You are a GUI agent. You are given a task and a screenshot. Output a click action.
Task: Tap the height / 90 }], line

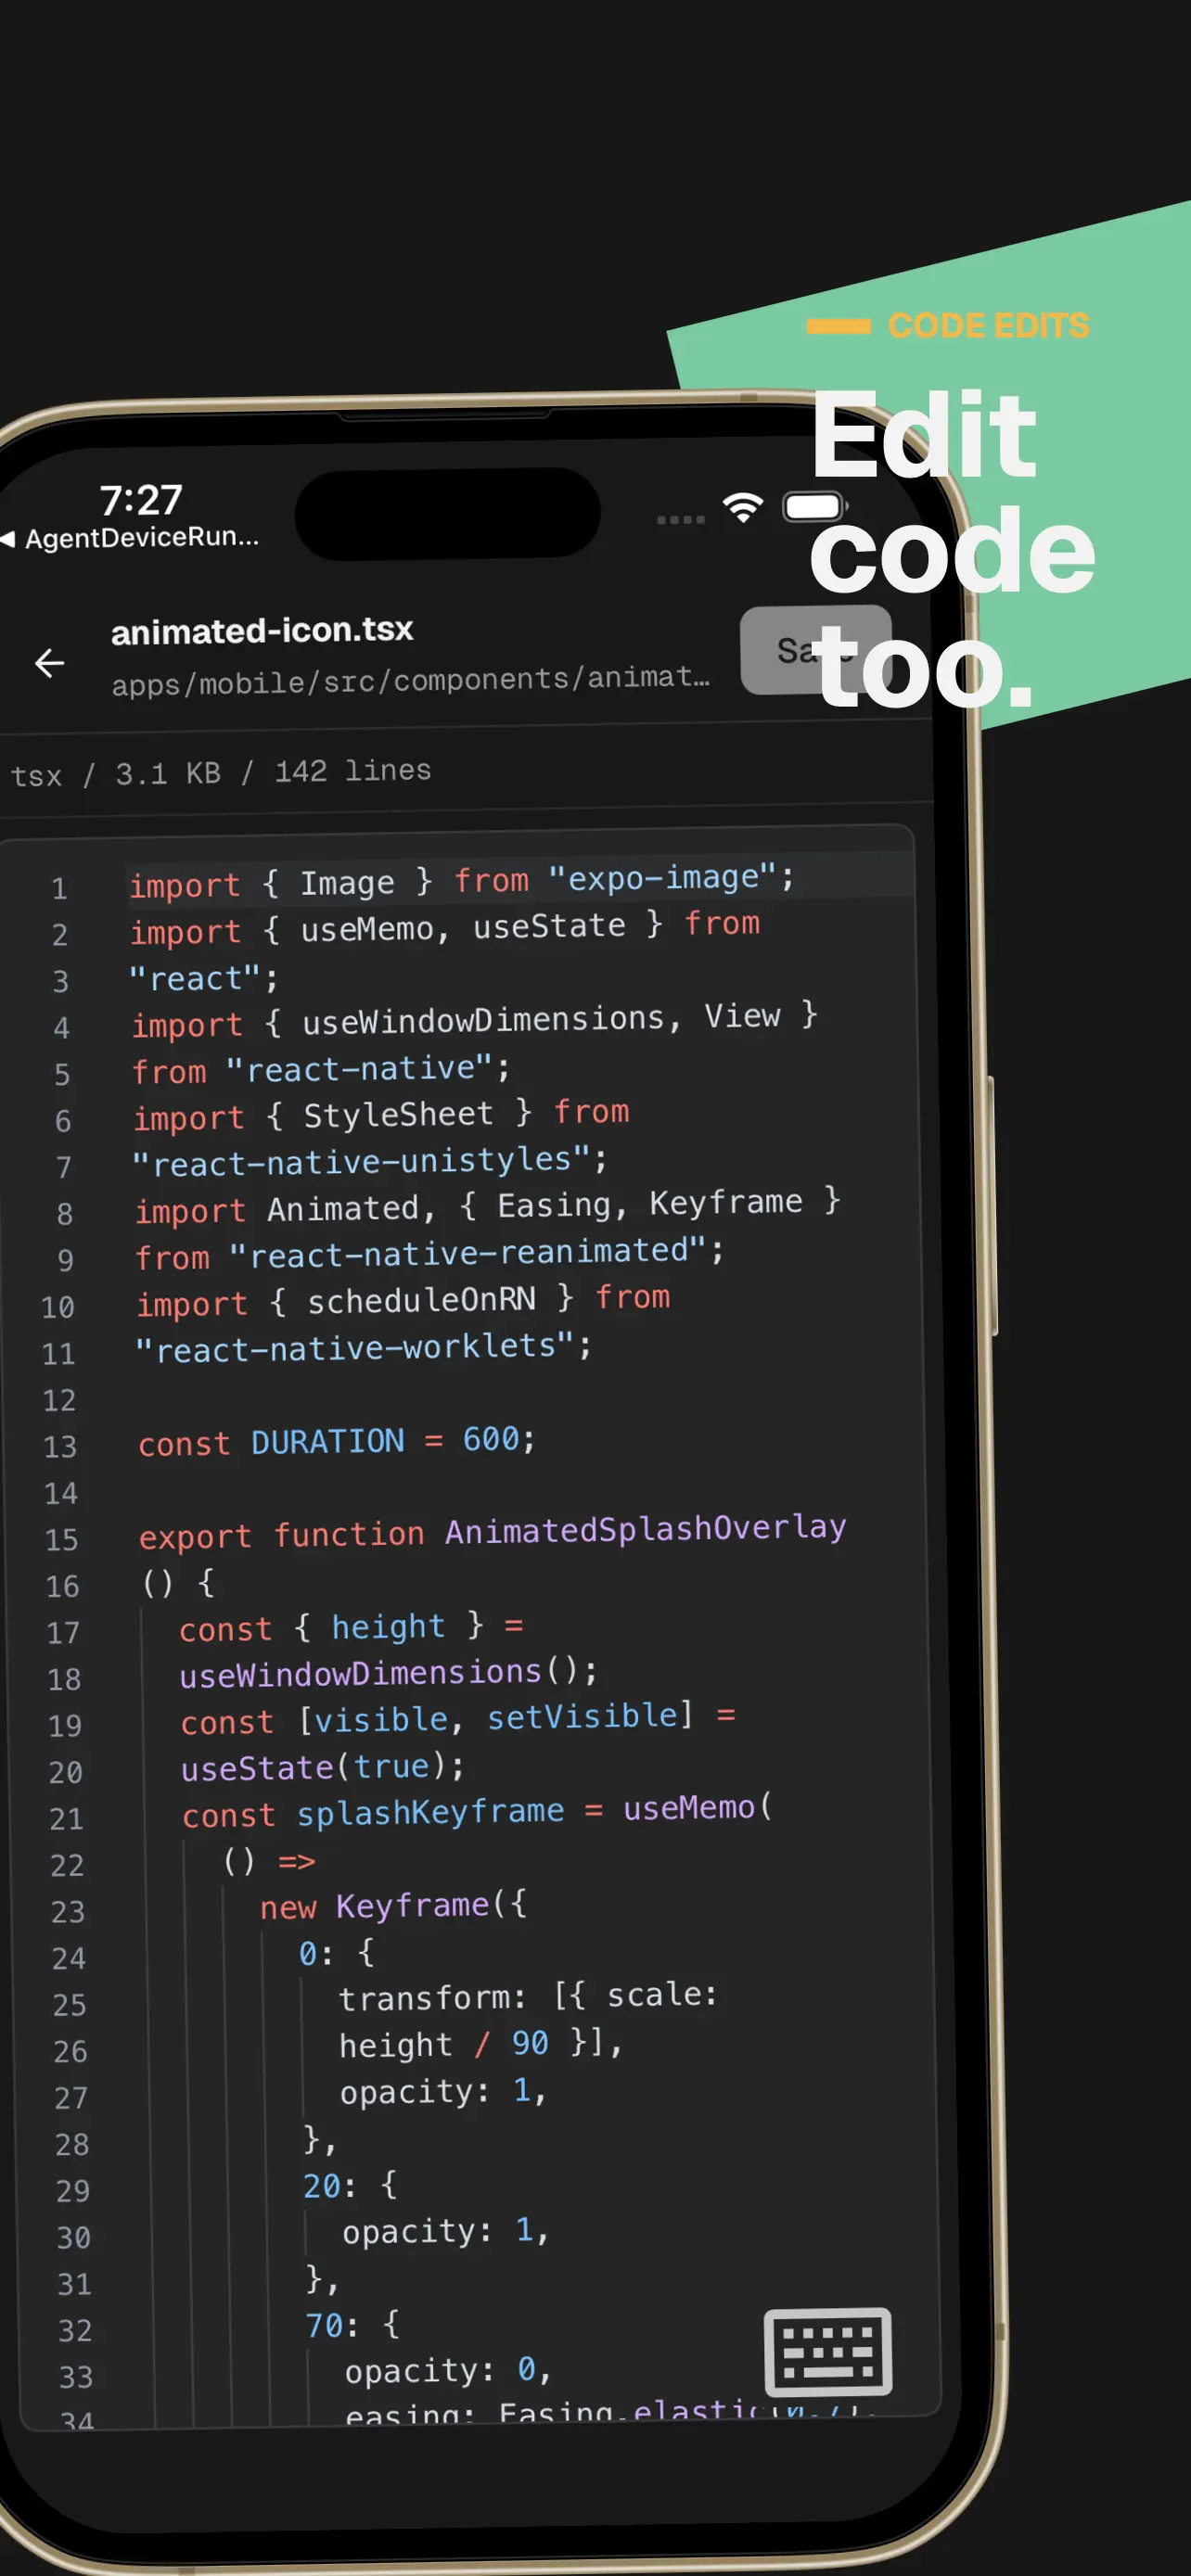coord(481,2043)
